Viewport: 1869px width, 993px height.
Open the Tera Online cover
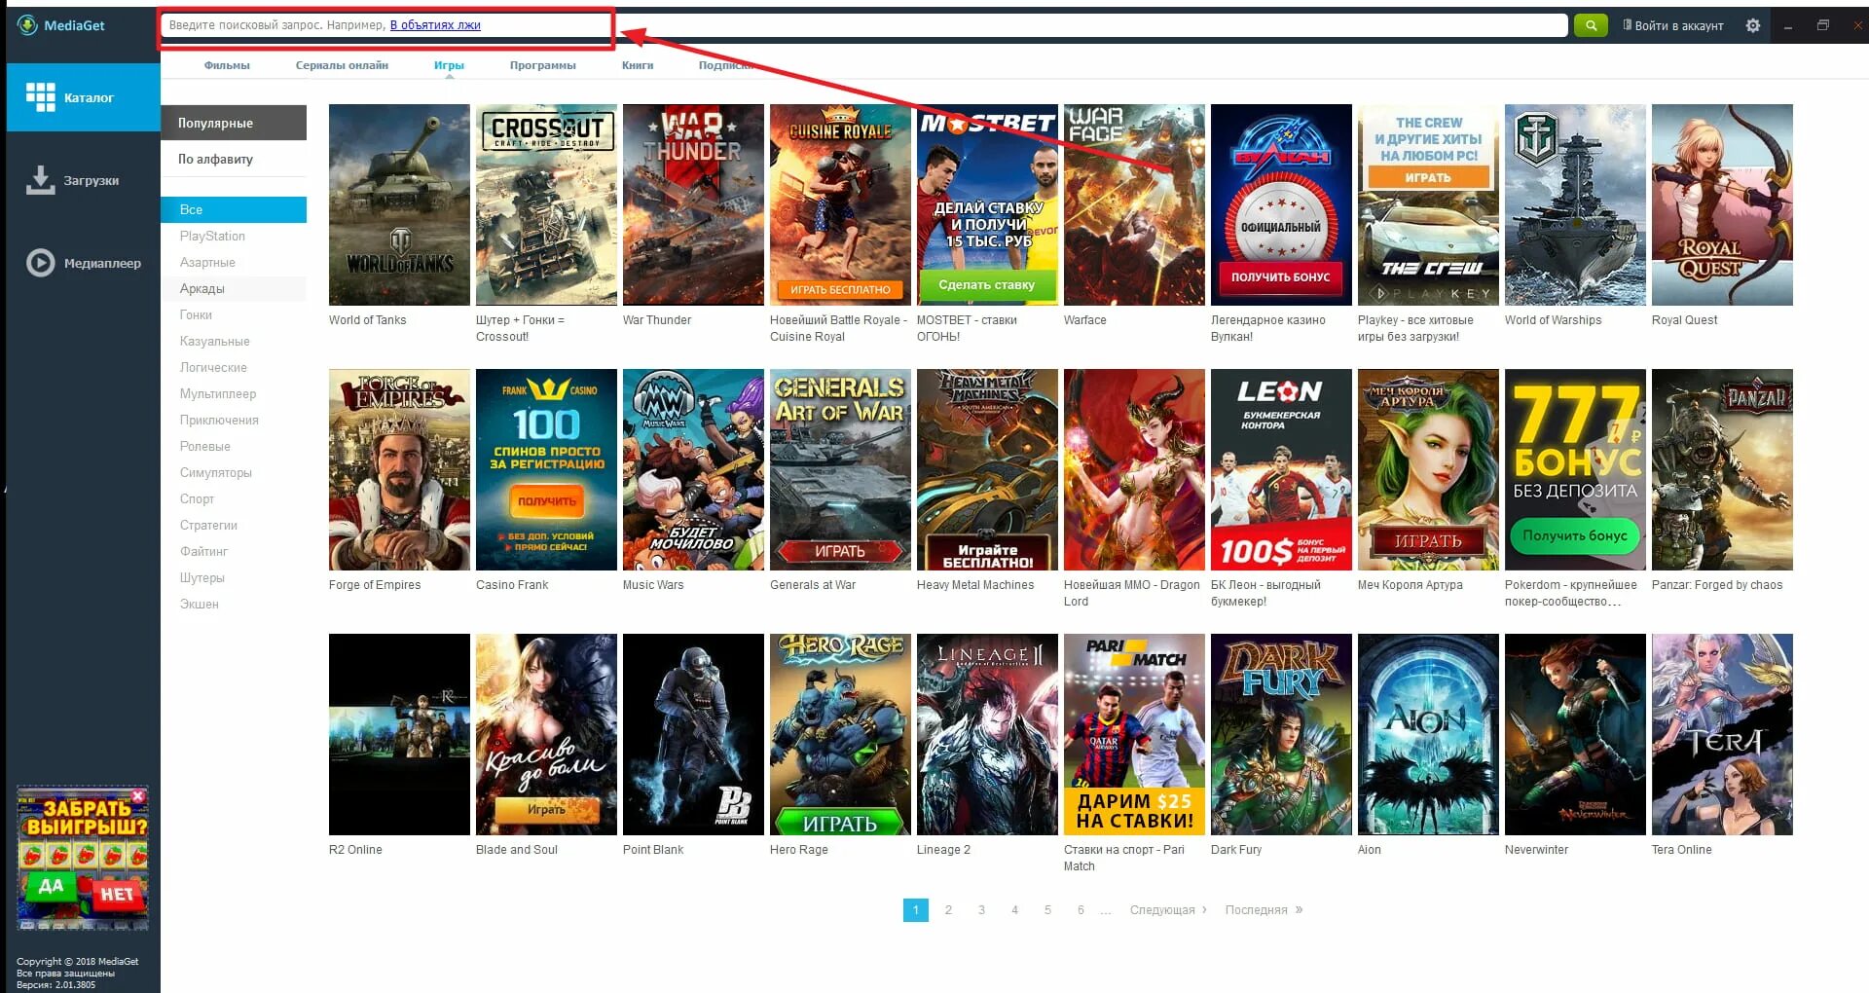coord(1722,734)
